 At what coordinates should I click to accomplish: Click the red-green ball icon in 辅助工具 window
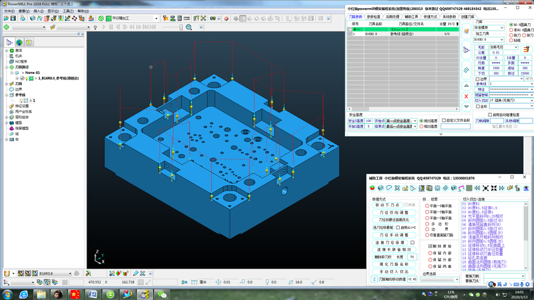(372, 188)
